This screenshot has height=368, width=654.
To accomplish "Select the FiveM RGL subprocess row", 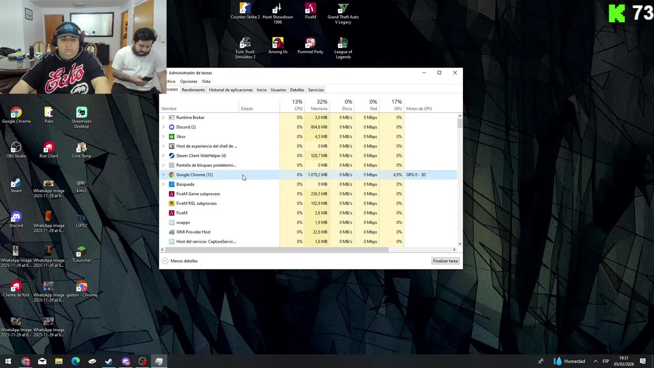I will click(308, 203).
